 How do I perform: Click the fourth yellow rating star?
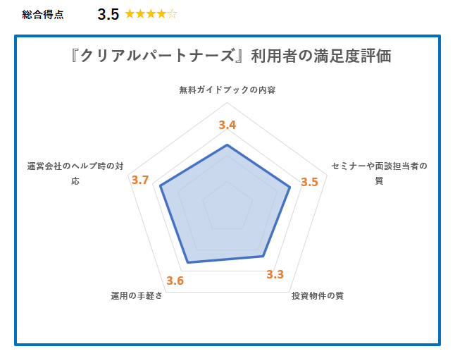[161, 14]
